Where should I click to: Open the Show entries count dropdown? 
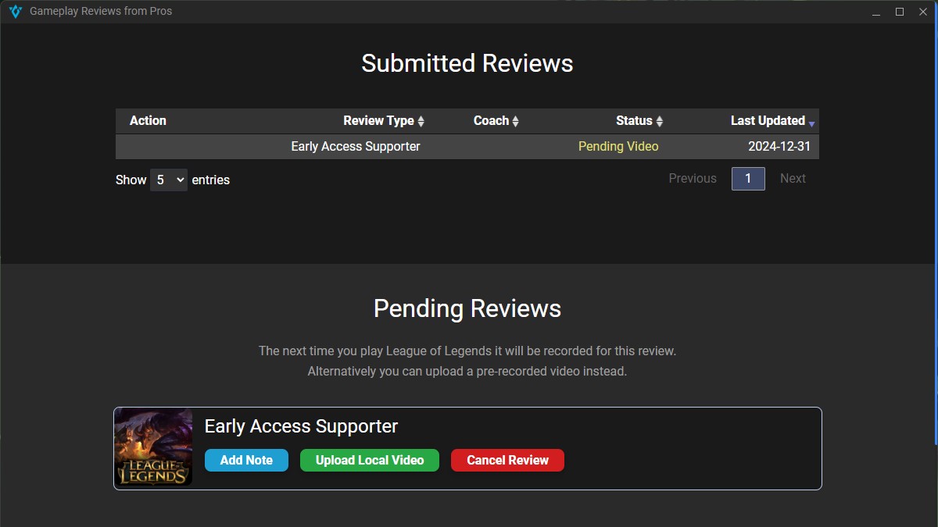click(x=169, y=180)
